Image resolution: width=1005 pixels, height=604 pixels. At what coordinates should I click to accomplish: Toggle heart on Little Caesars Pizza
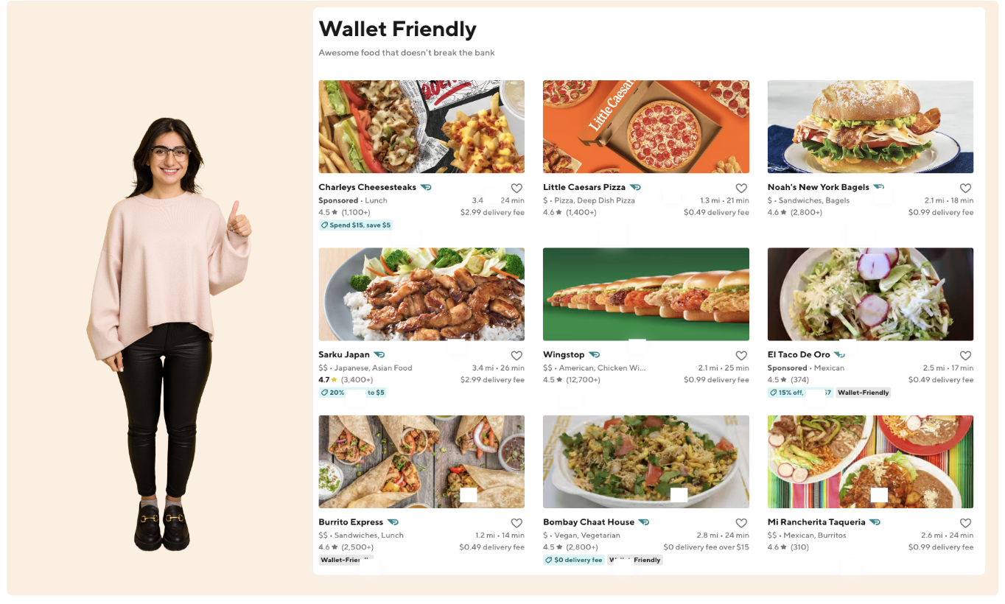pos(741,189)
